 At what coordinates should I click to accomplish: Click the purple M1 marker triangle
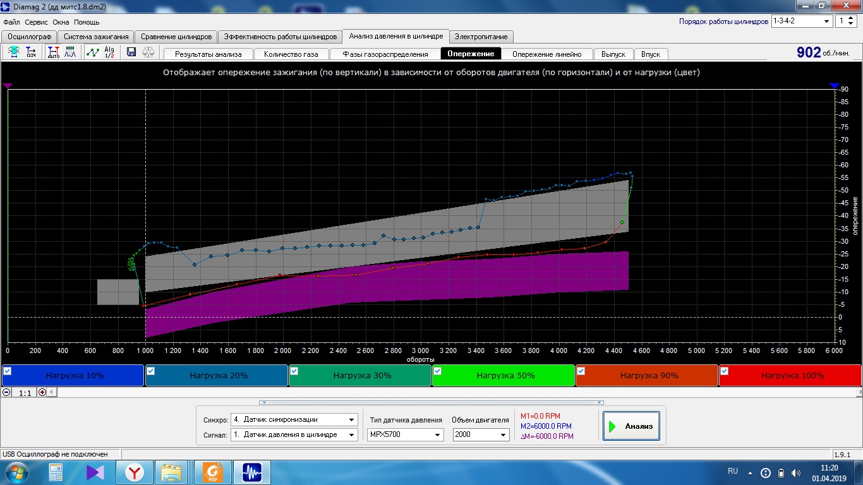[x=8, y=86]
